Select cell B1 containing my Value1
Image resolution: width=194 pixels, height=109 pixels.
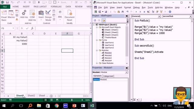[x=22, y=37]
